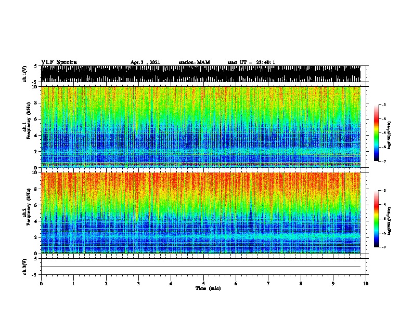This screenshot has width=412, height=318.
Task: Click inside the ch.2 frequency spectrogram panel
Action: (x=201, y=213)
